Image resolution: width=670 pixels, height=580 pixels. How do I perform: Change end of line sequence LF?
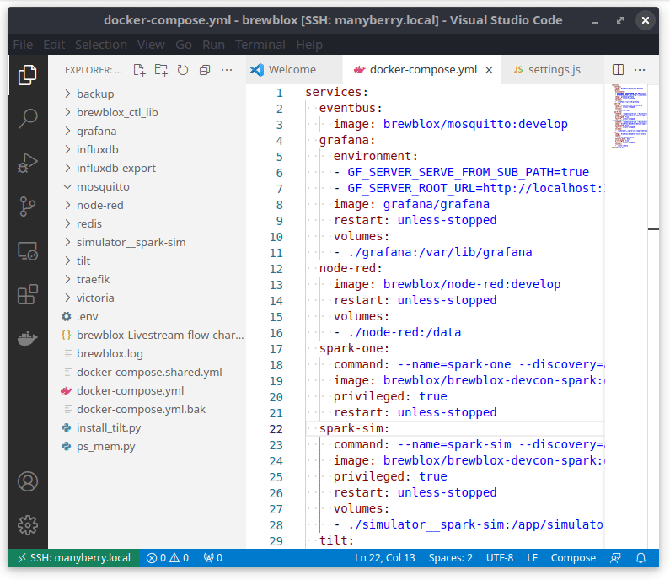coord(532,558)
